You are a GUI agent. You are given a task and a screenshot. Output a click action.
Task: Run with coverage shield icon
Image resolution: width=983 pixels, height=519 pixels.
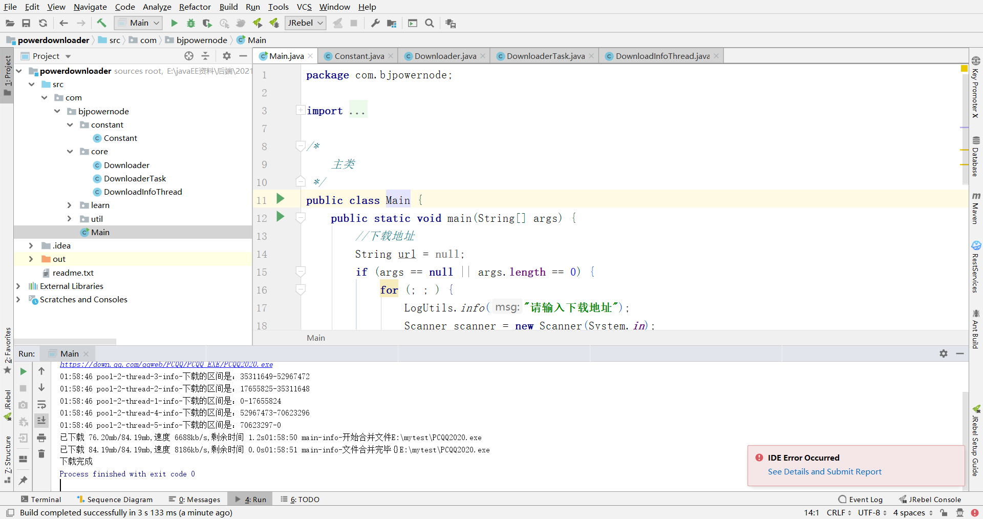207,23
